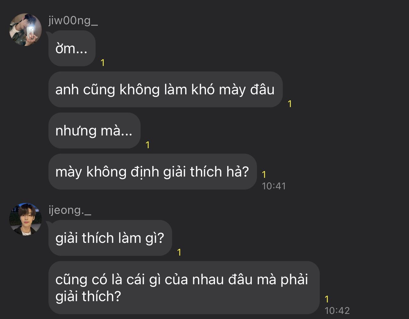Select the "mày không định giải thích hả?" message
Image resolution: width=409 pixels, height=319 pixels.
152,172
